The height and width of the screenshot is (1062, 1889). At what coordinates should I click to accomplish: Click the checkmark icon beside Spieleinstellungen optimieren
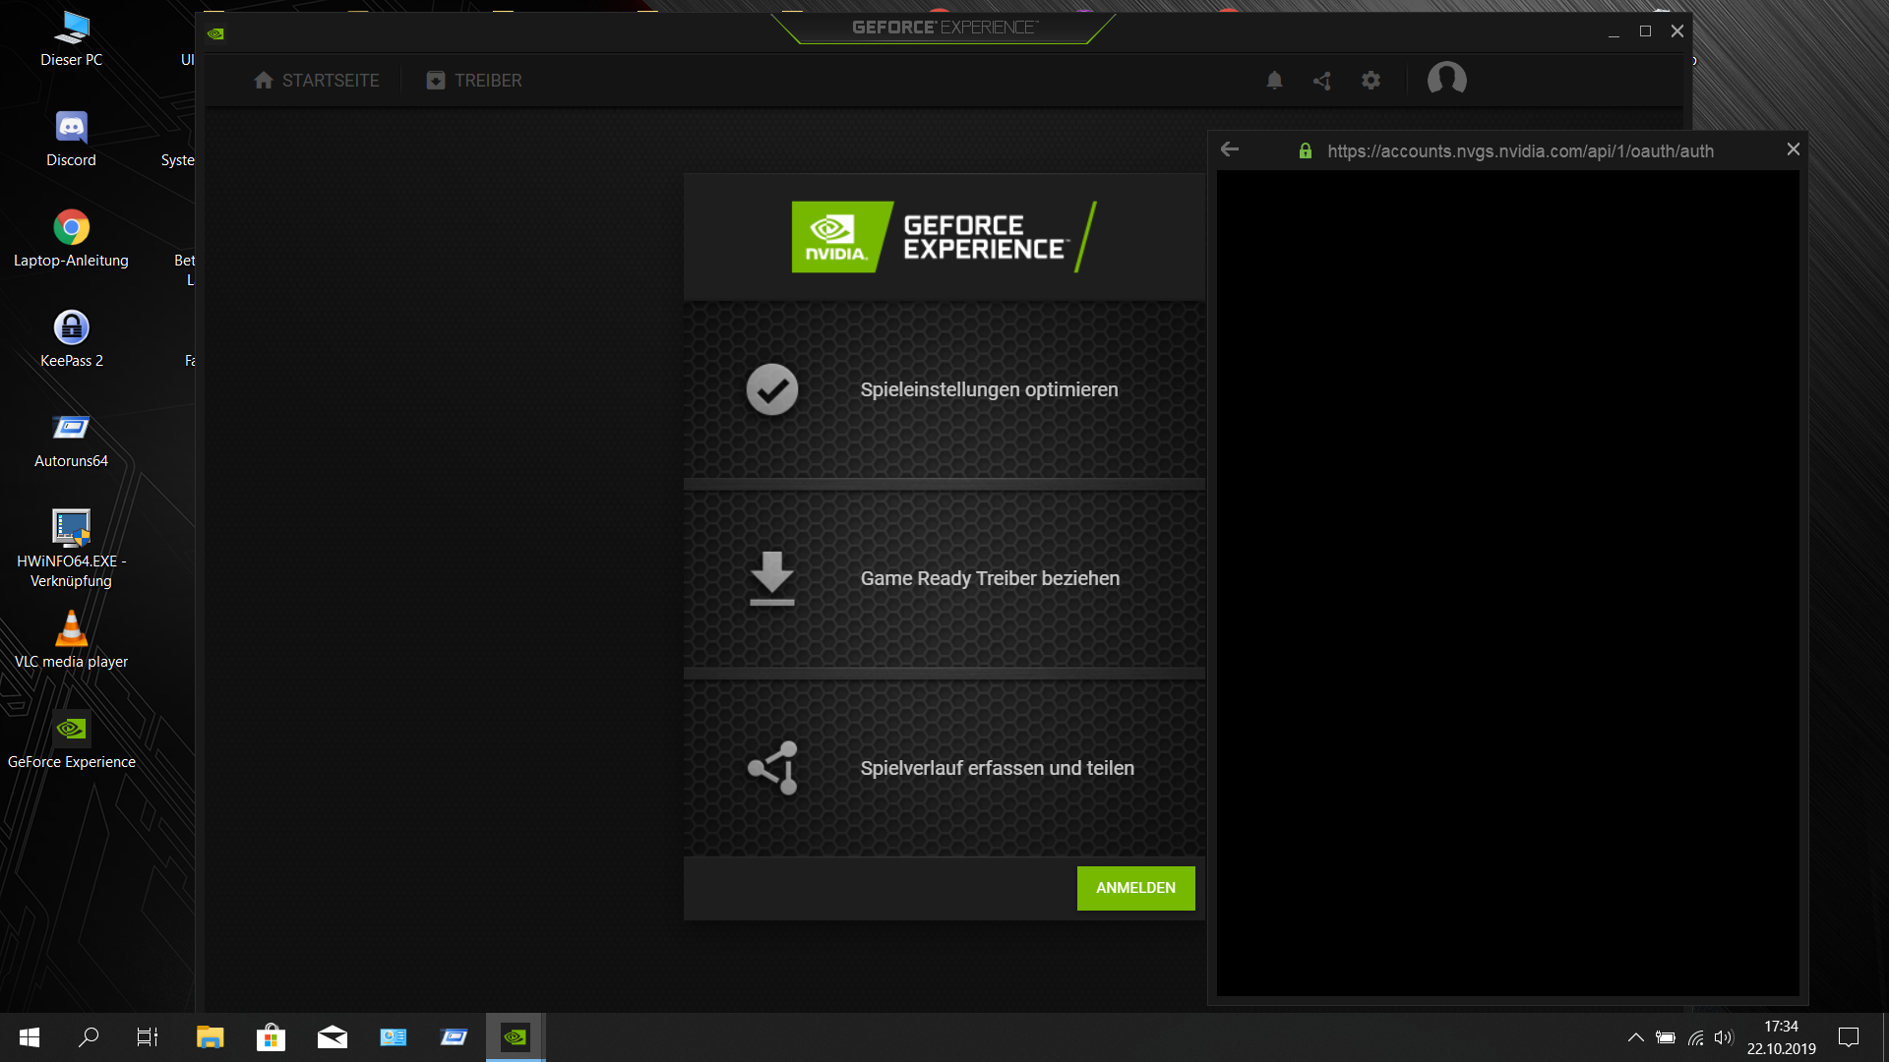point(771,389)
